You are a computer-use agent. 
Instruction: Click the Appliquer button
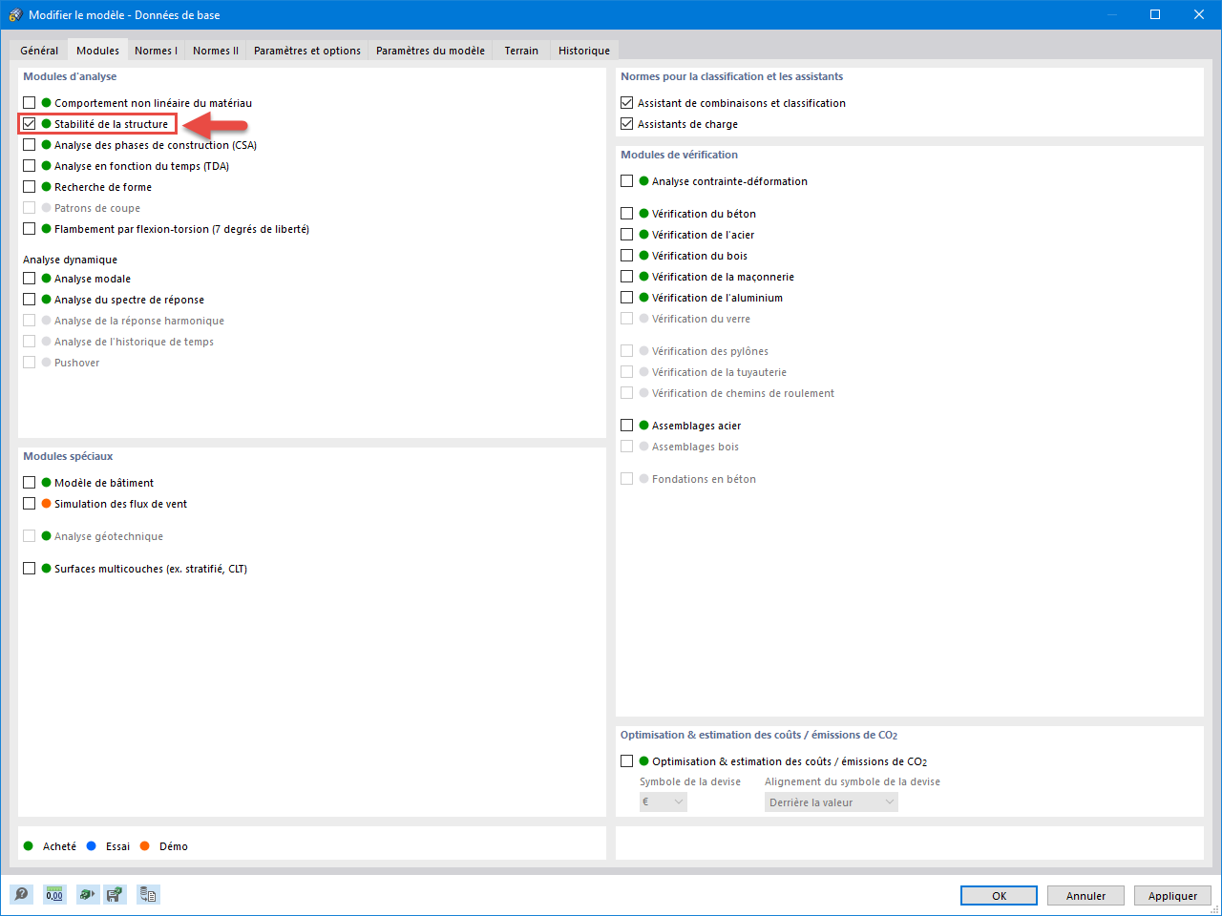tap(1172, 896)
